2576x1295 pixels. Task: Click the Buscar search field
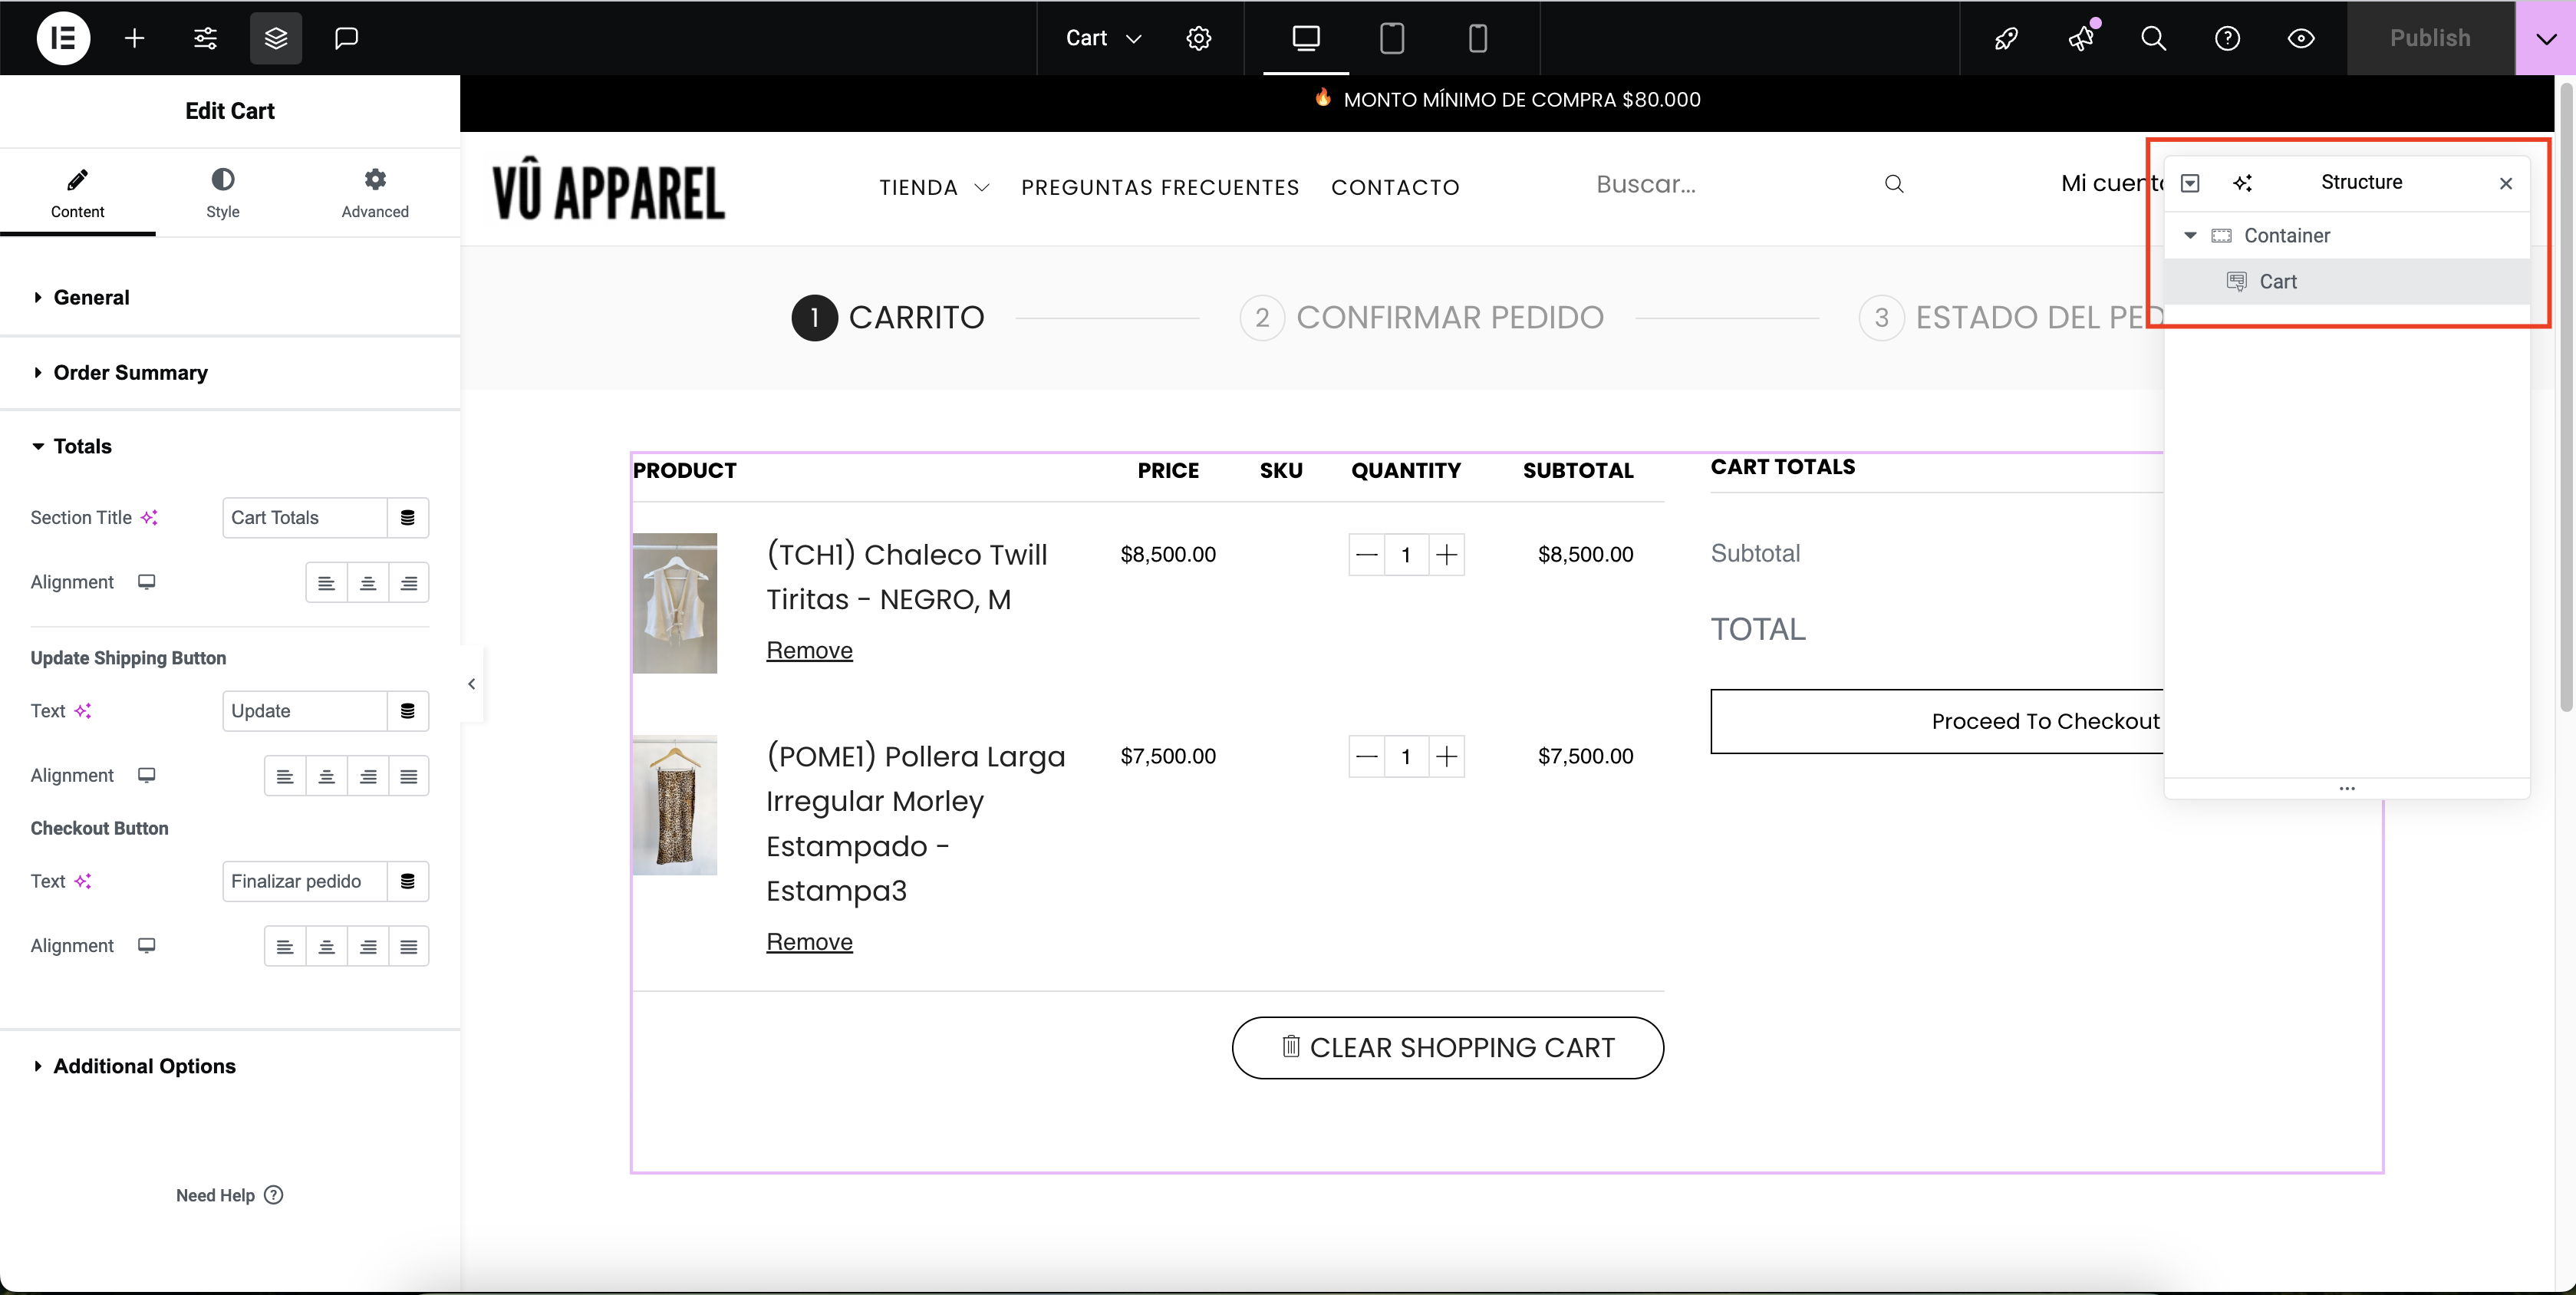pyautogui.click(x=1730, y=184)
